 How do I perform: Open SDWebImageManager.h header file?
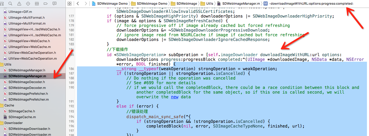point(27,70)
